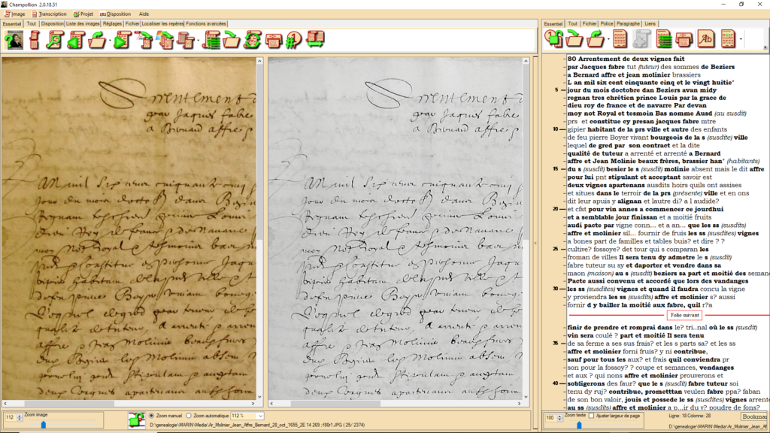Click the Ligne: 18 Colonne: 28 status text
770x433 pixels.
690,416
